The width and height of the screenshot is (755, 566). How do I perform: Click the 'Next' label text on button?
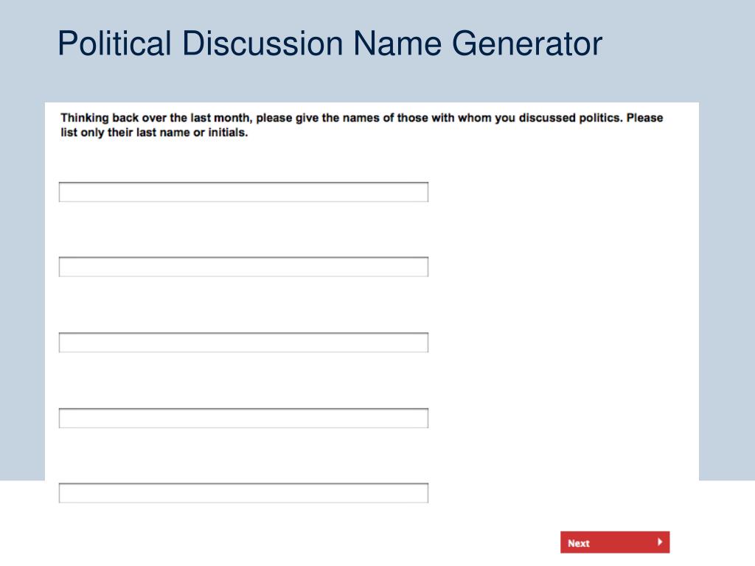click(578, 543)
